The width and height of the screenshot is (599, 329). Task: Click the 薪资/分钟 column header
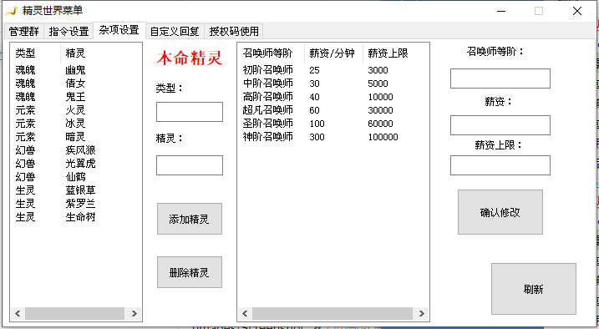(x=334, y=53)
